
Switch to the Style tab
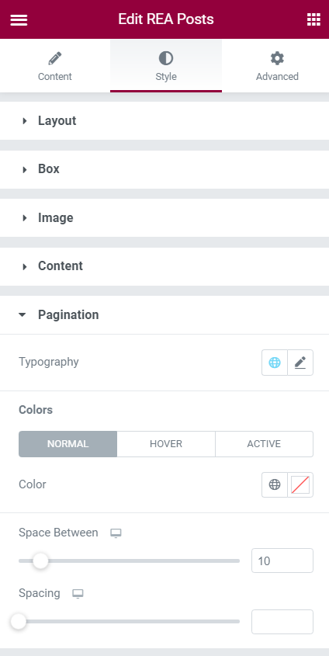point(166,66)
